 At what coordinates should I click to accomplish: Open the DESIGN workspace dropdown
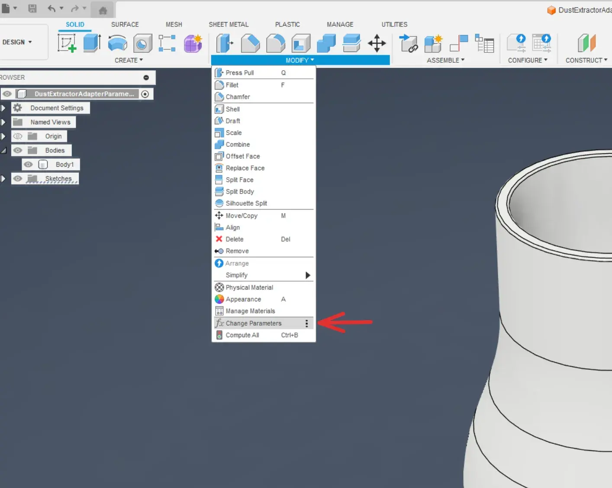tap(17, 42)
